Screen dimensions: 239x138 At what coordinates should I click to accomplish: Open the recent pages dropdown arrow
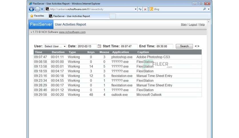[x=42, y=9]
